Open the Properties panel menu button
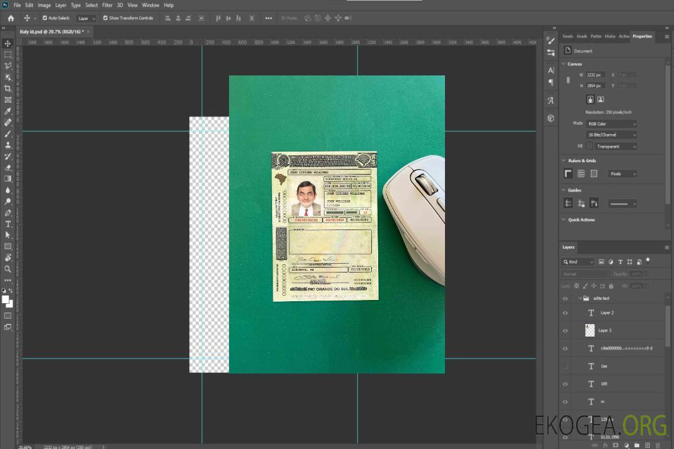 point(667,37)
